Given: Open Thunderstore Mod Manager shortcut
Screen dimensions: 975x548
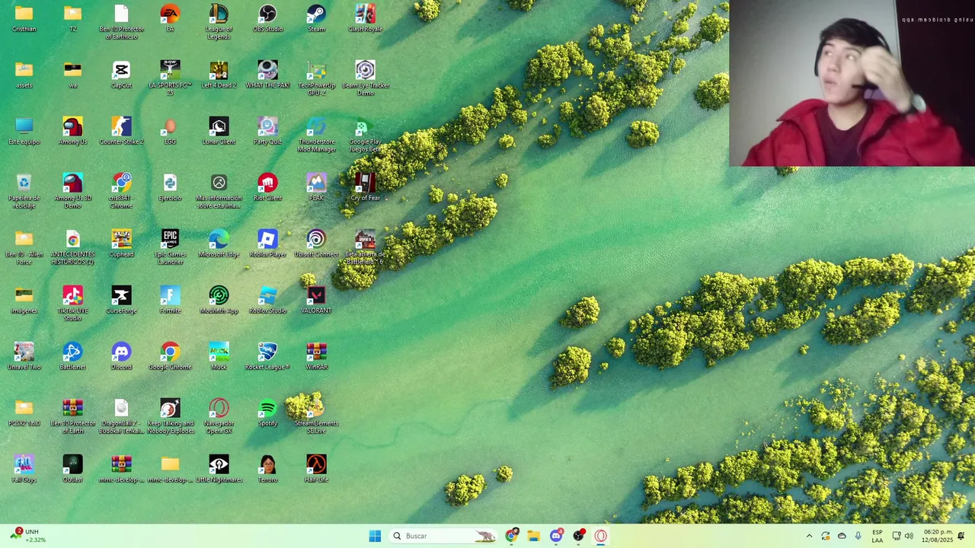Looking at the screenshot, I should click(x=316, y=135).
